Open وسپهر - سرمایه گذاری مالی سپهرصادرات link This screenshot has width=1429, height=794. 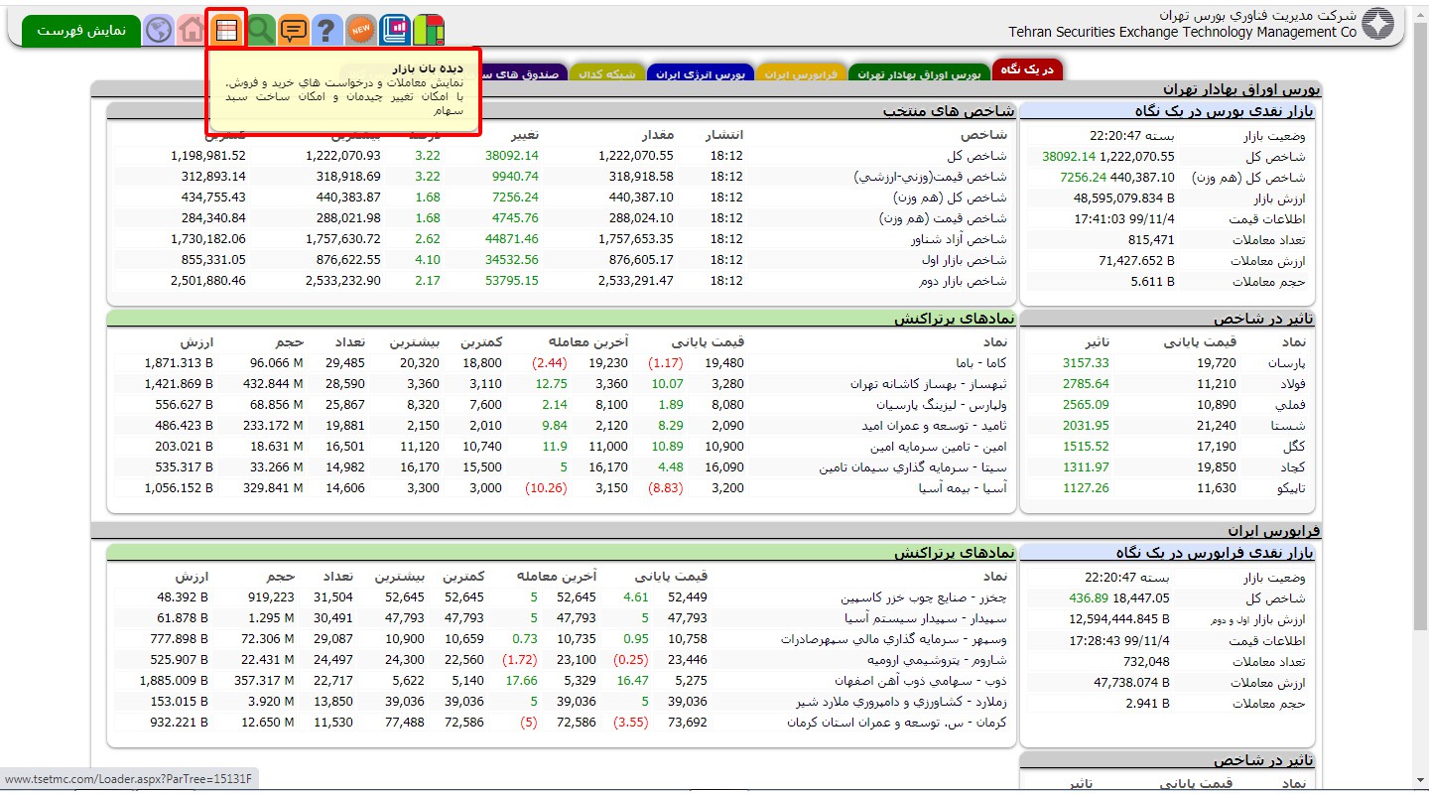click(894, 639)
